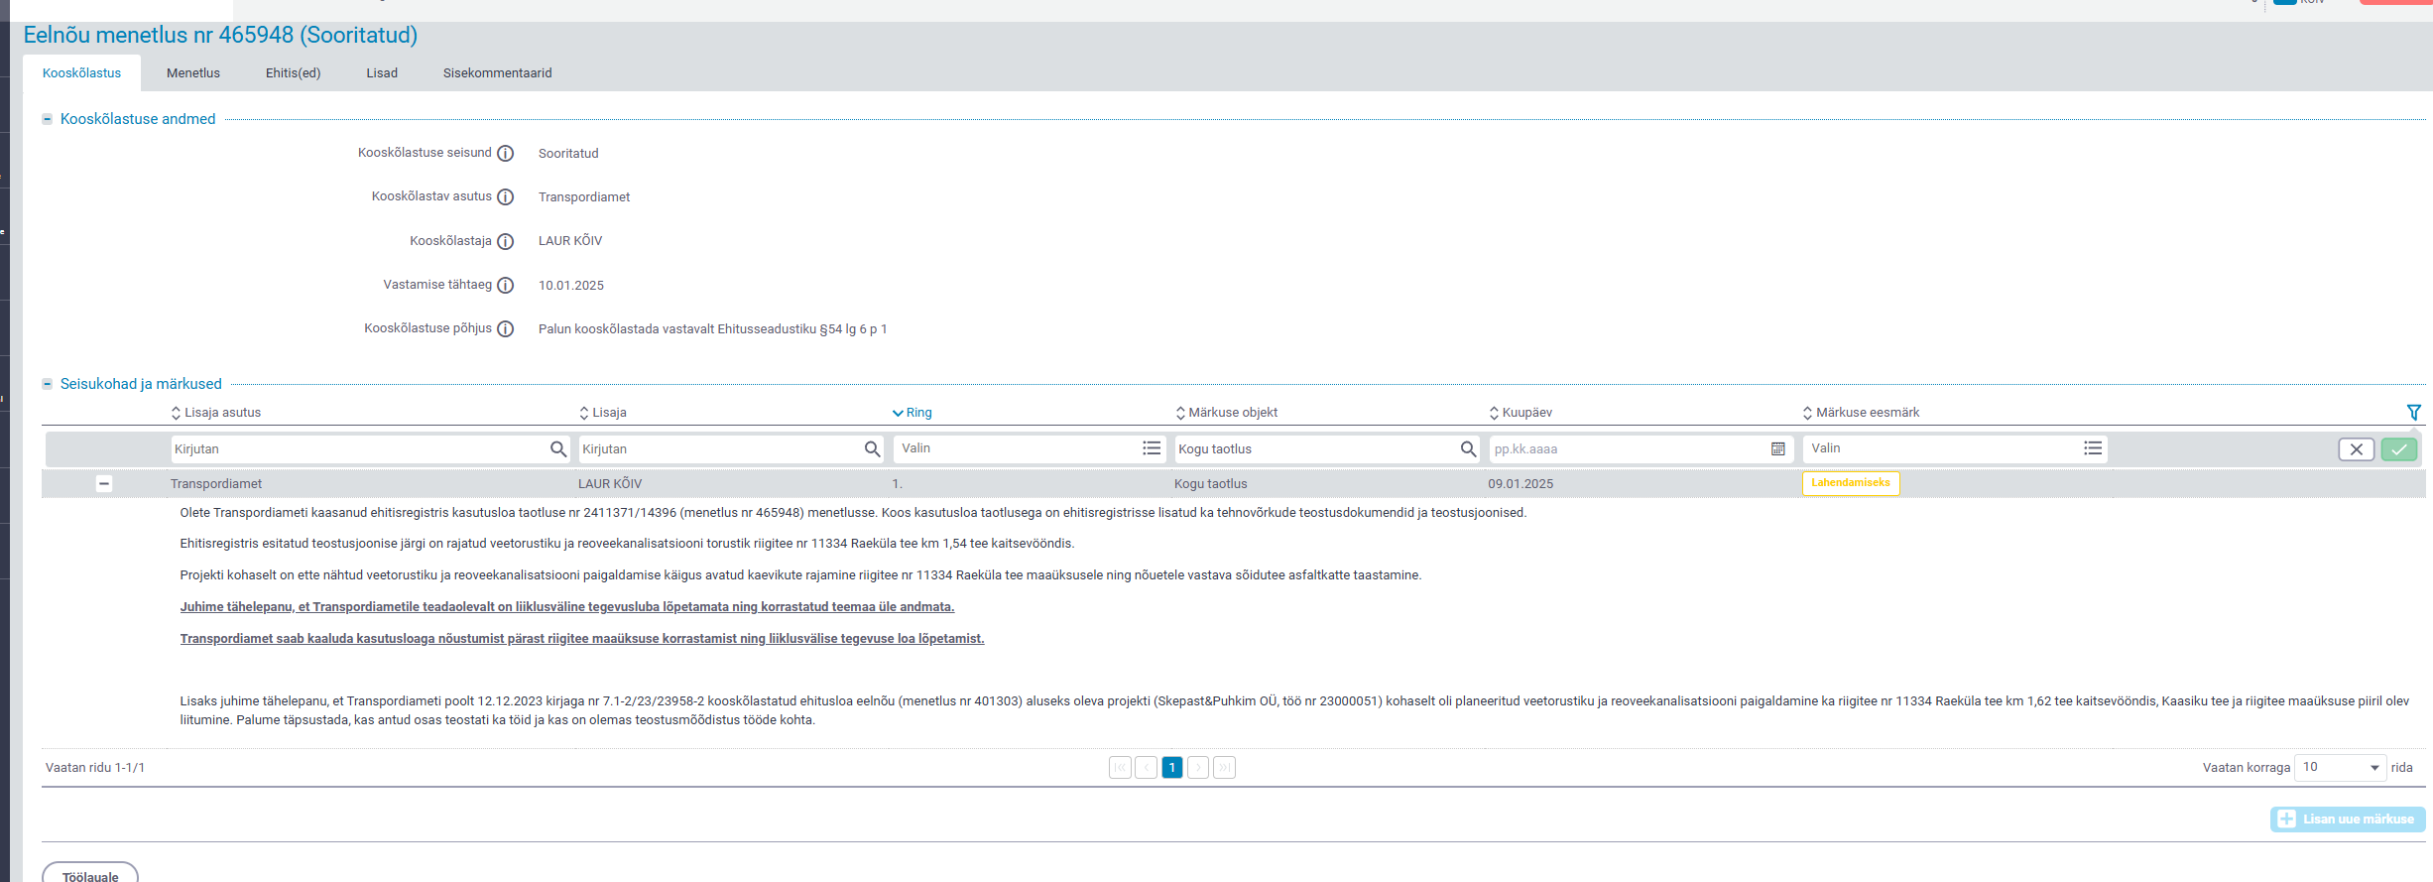Open rows-per-page dropdown showing 10
This screenshot has height=882, width=2433.
[x=2340, y=767]
